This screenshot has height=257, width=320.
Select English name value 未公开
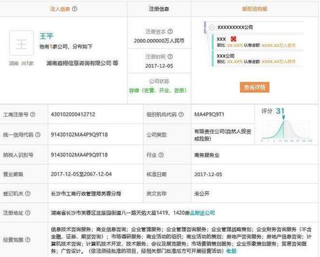pos(202,194)
